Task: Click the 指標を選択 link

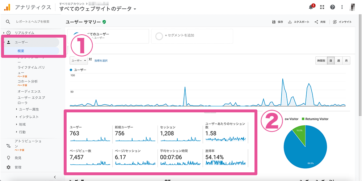Action: (x=101, y=61)
